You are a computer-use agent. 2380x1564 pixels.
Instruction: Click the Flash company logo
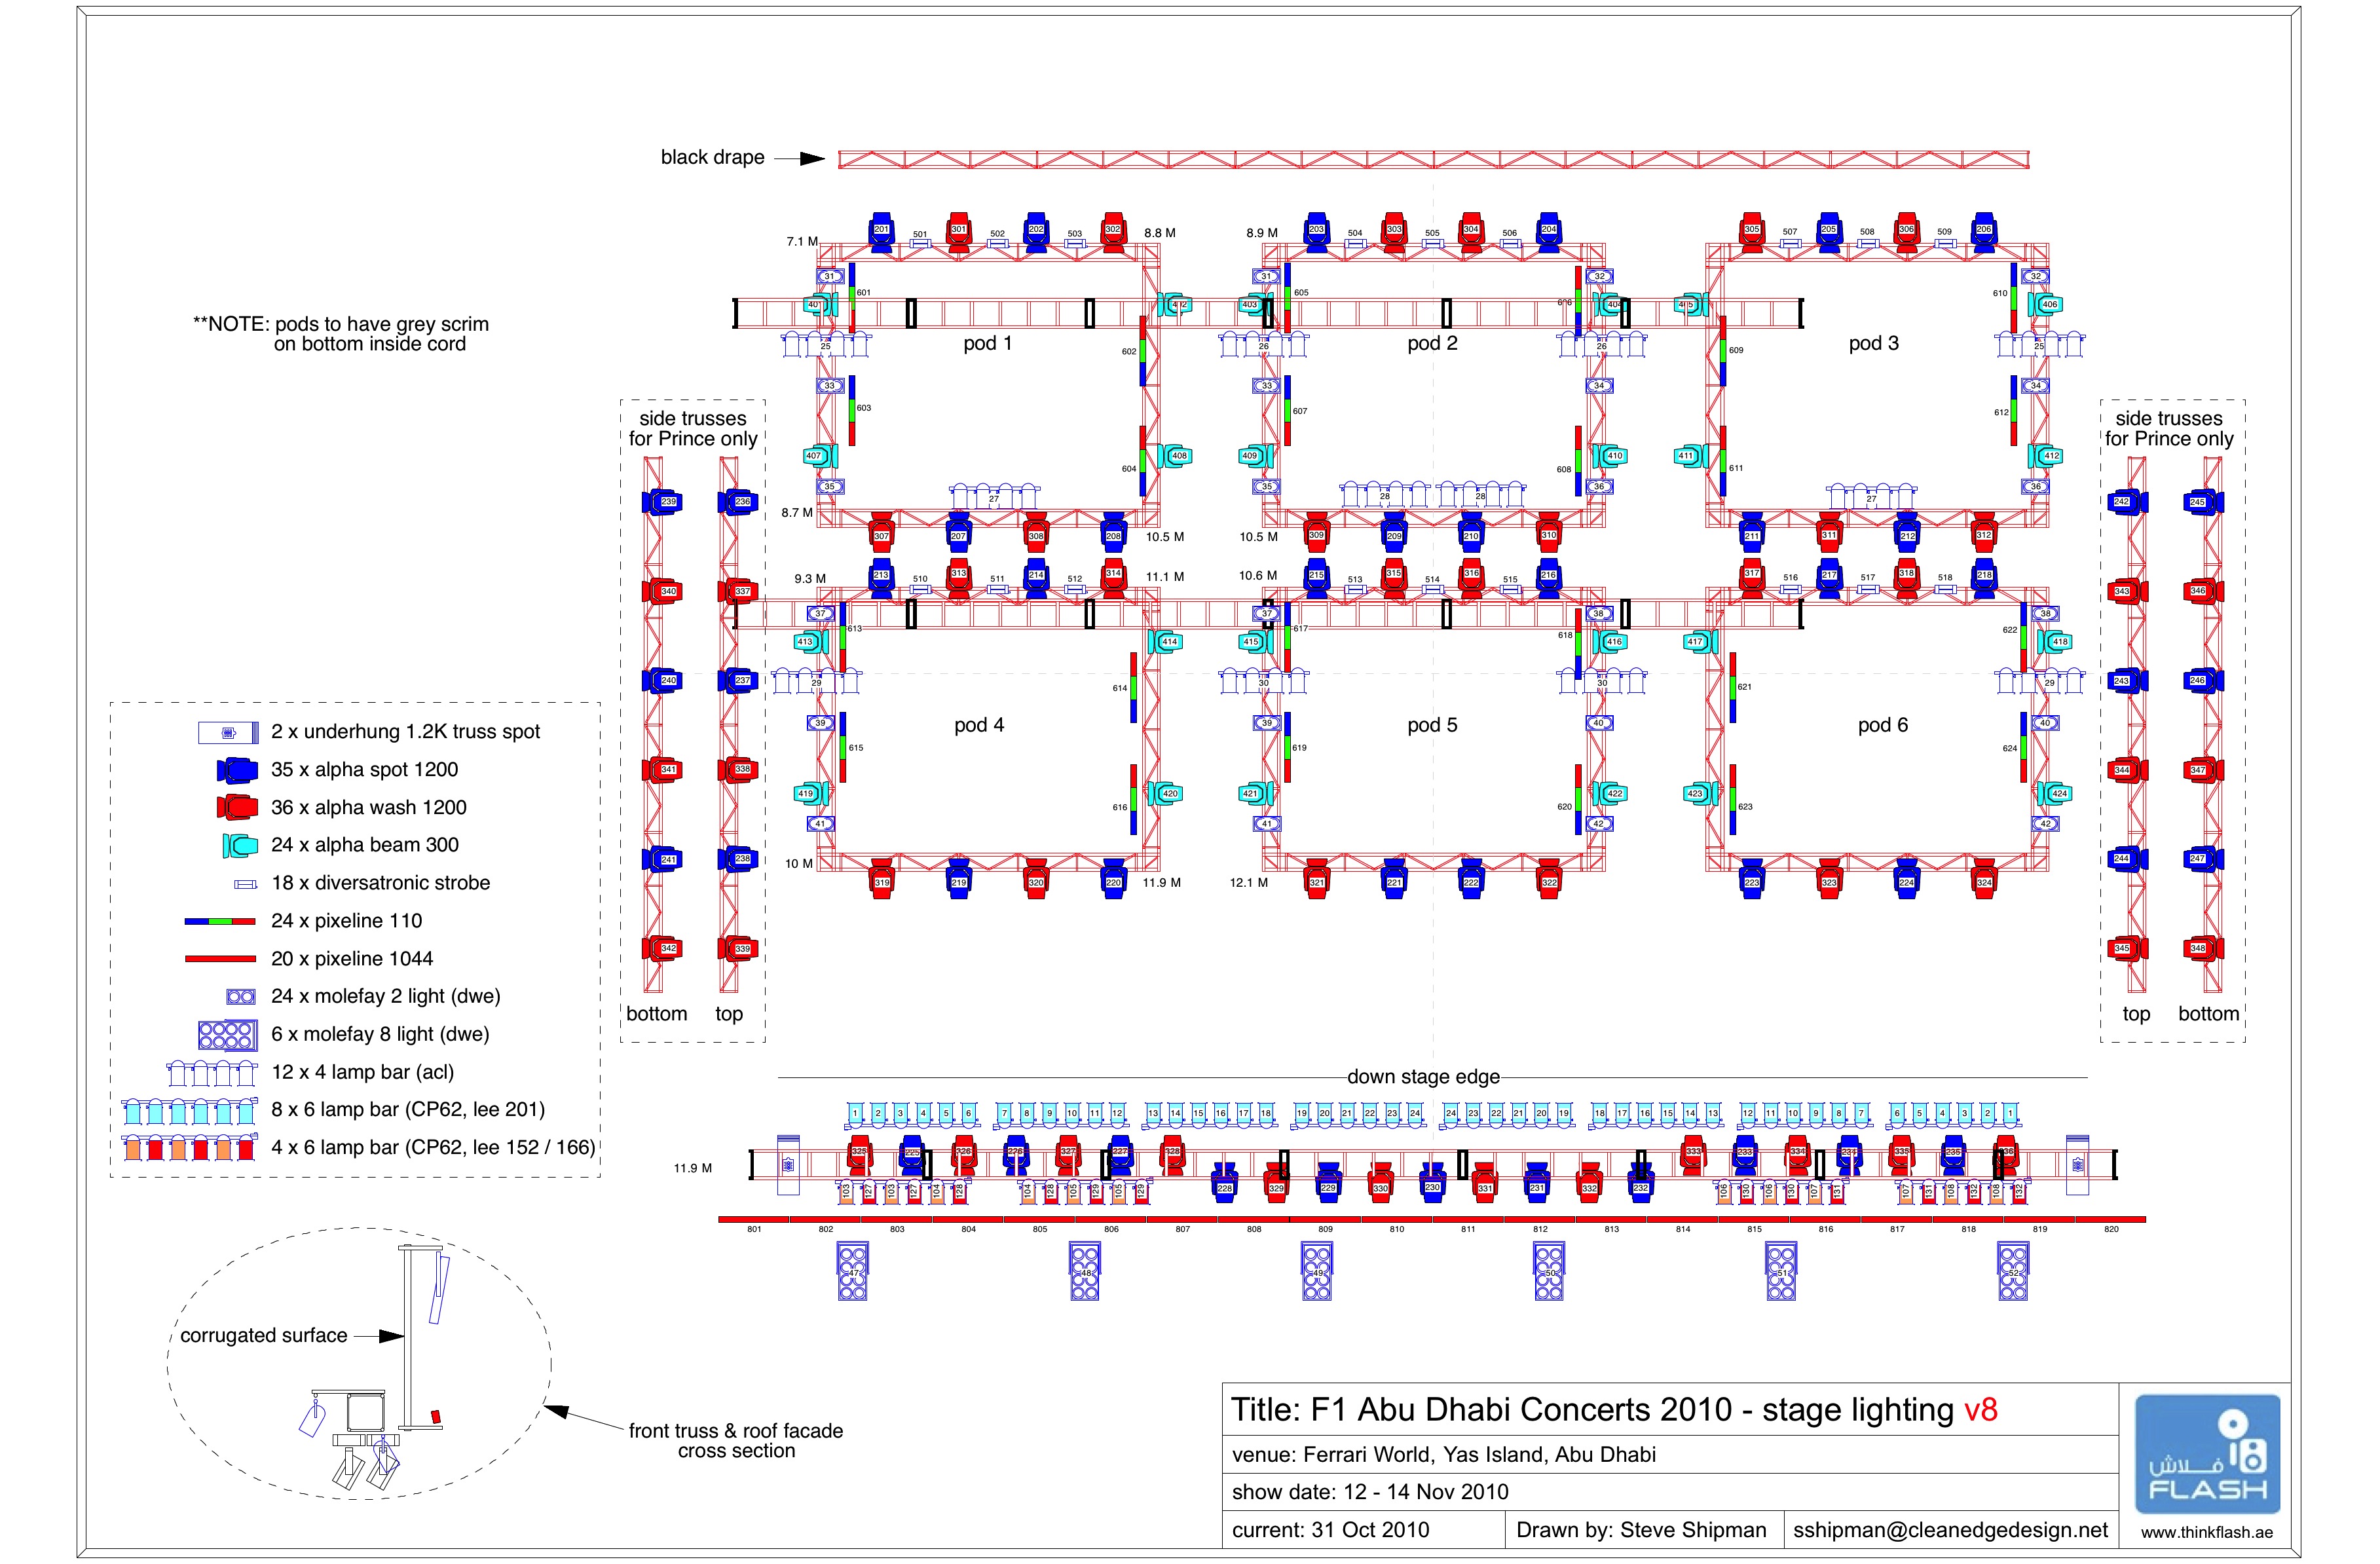(x=2207, y=1454)
